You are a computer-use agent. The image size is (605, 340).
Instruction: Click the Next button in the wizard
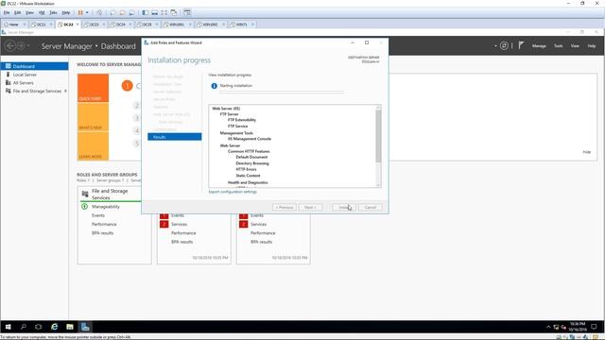pos(310,208)
